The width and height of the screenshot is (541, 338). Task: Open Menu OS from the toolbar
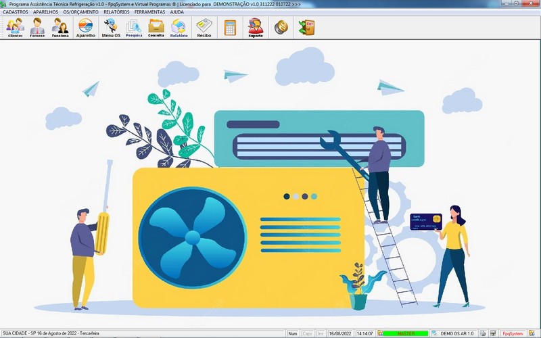click(110, 28)
